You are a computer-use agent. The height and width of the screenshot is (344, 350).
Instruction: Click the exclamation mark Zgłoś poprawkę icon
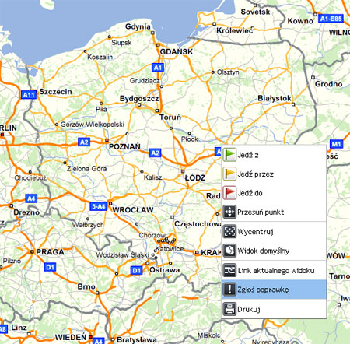[x=229, y=290]
